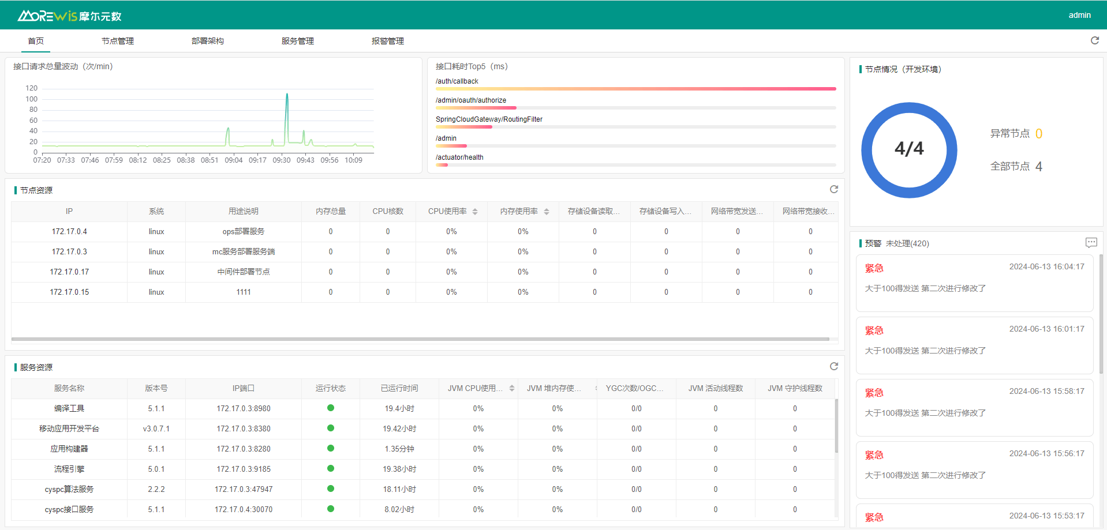
Task: Open the 紧急 alert from 16:04:17
Action: 974,283
